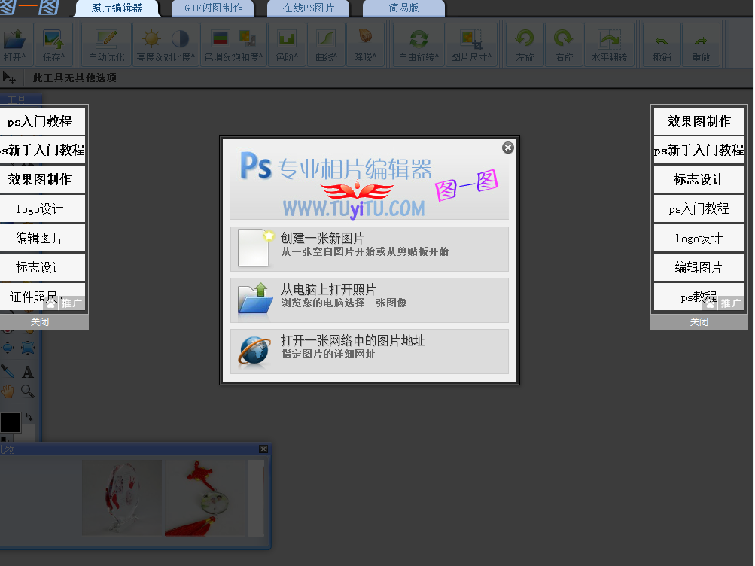This screenshot has width=755, height=566.
Task: Swap foreground and background colors
Action: (x=29, y=417)
